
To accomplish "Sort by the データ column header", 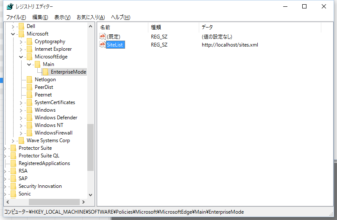I will [x=260, y=27].
